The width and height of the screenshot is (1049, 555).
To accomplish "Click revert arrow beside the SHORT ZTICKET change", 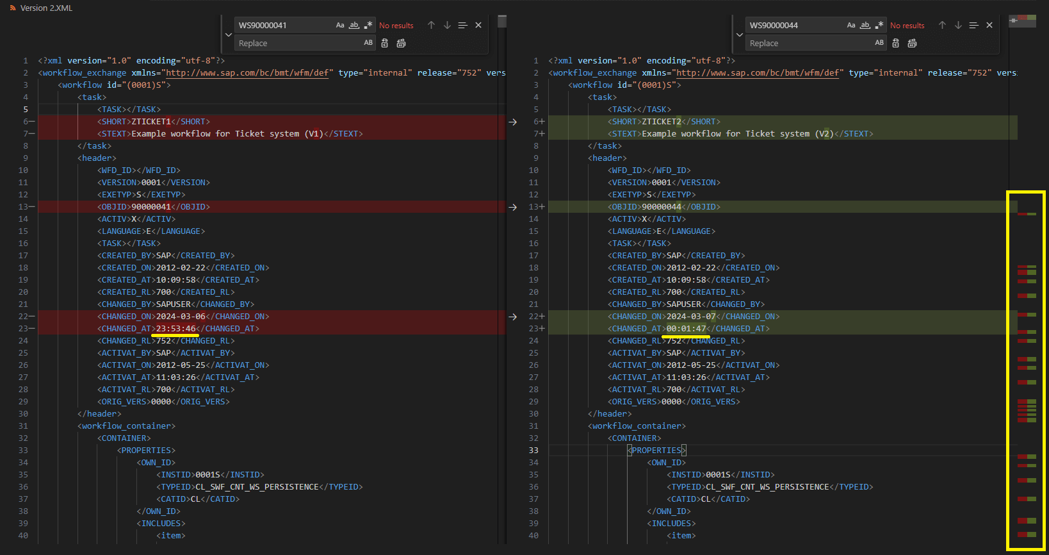I will click(x=512, y=122).
